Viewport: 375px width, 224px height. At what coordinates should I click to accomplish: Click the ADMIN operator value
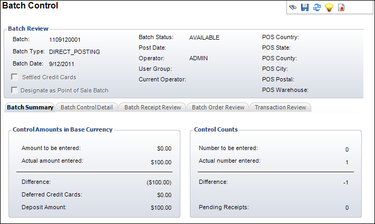coord(199,58)
